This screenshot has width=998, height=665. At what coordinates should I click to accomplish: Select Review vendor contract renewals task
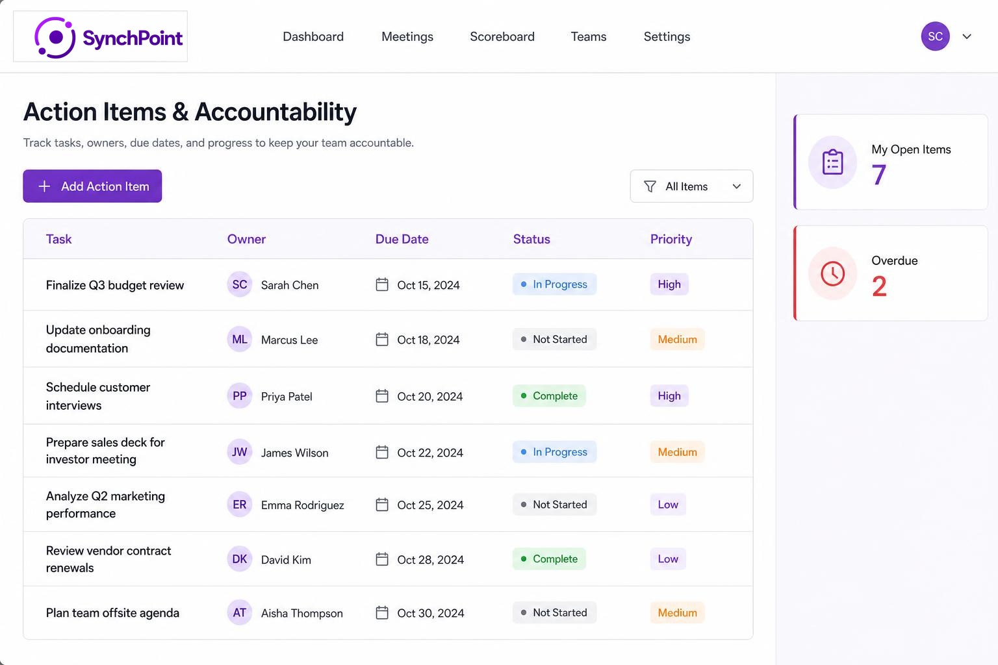tap(109, 559)
